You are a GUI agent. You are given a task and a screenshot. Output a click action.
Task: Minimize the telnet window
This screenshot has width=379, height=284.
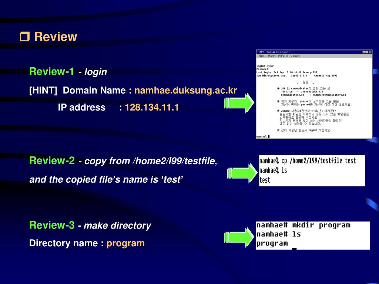coord(364,52)
